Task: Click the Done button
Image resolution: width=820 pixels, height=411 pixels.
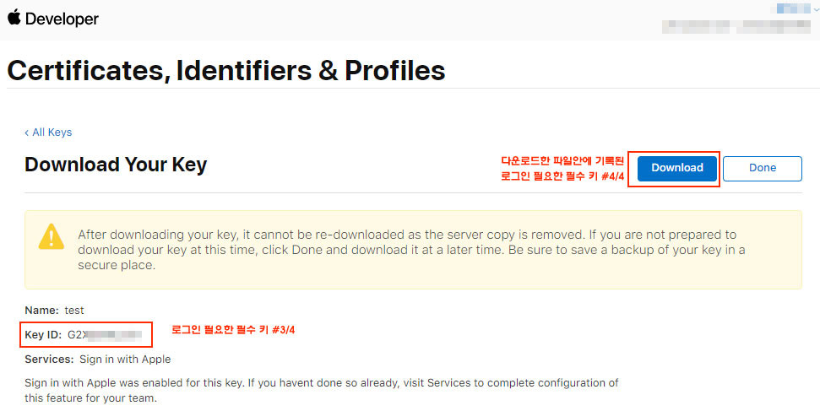Action: 762,168
